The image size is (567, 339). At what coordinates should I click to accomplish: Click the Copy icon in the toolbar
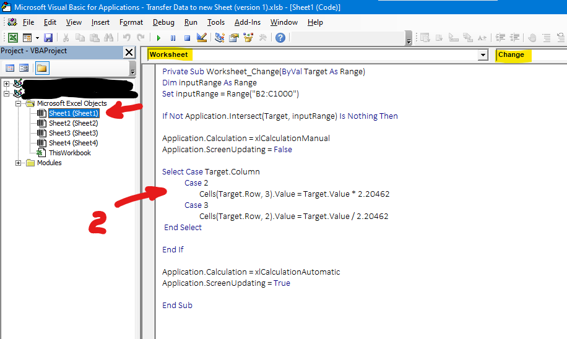[x=80, y=38]
